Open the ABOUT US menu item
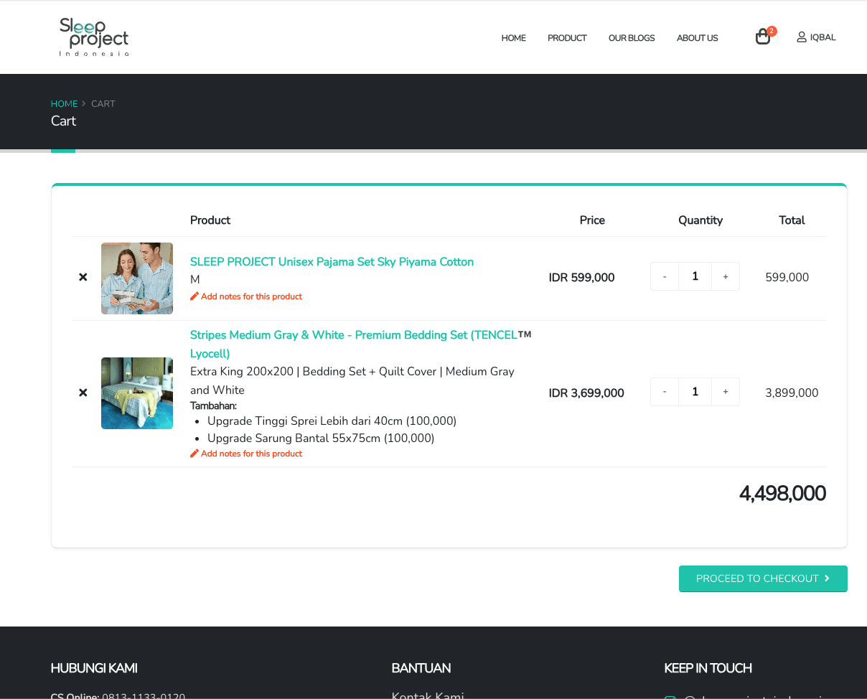This screenshot has height=699, width=867. [x=697, y=38]
